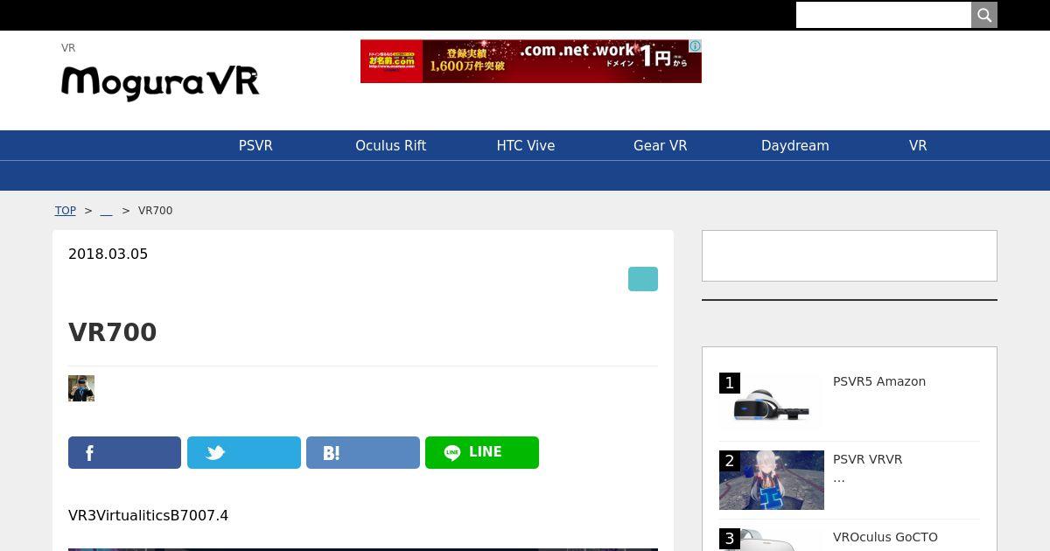Open the MoguraVR logo homepage
The height and width of the screenshot is (551, 1050).
click(160, 82)
